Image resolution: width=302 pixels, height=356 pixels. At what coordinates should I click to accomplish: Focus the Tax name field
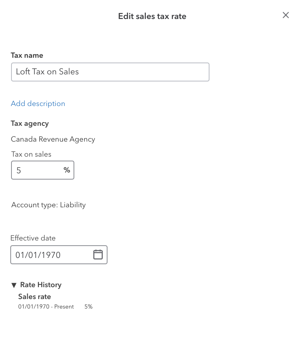(x=110, y=72)
